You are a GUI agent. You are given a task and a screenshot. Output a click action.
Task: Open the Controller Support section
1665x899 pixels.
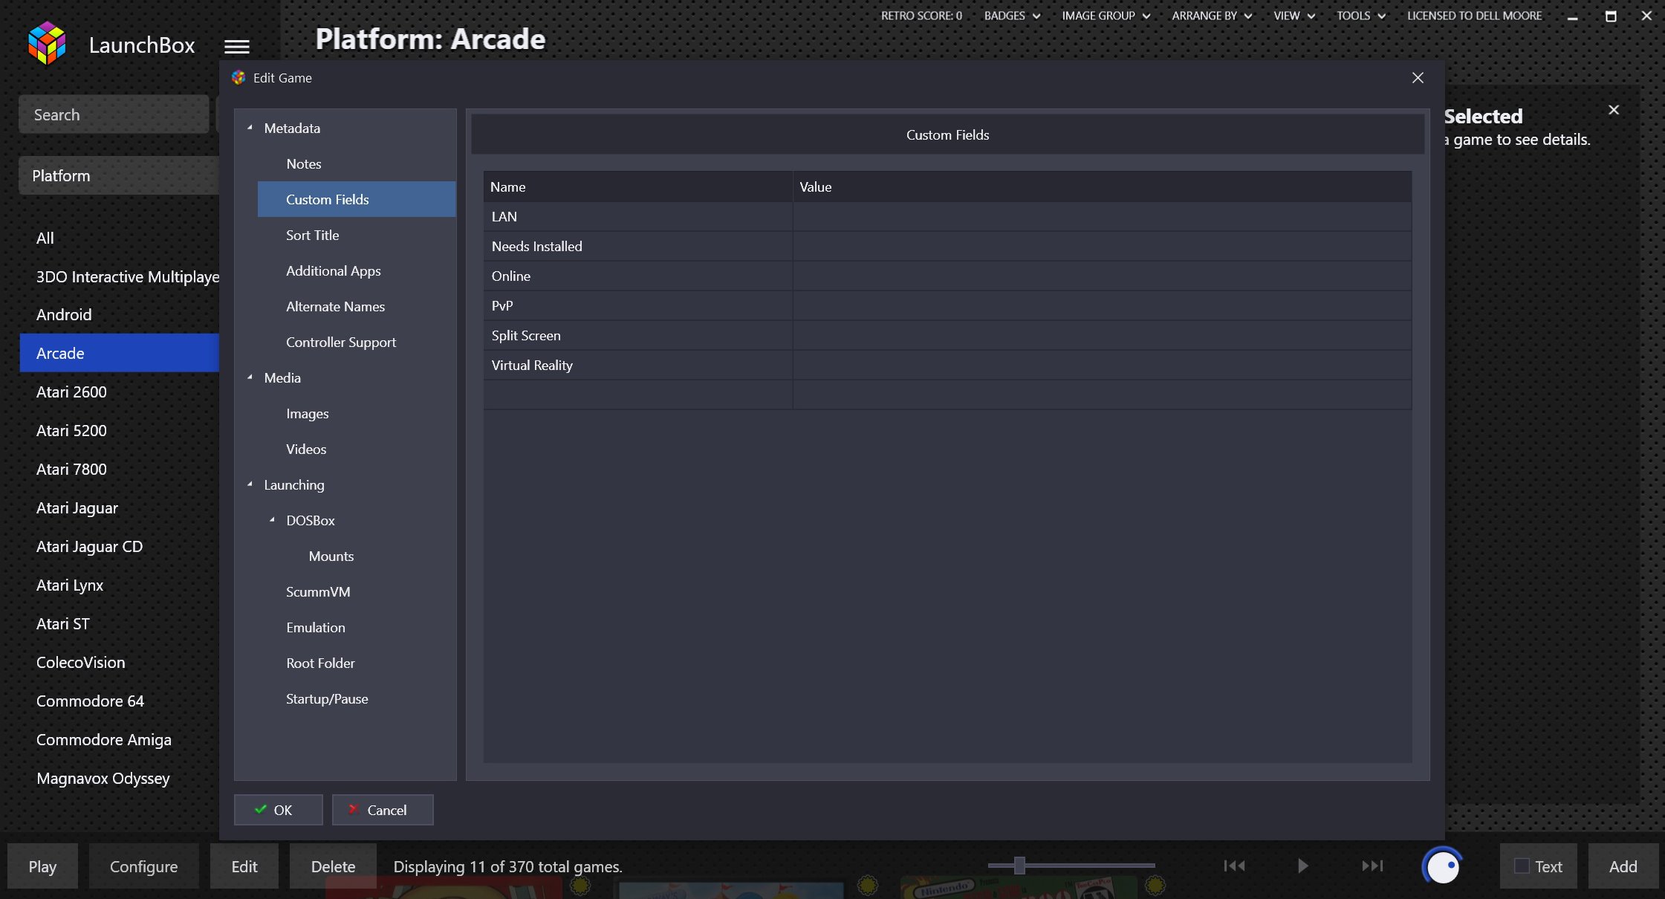pos(341,343)
